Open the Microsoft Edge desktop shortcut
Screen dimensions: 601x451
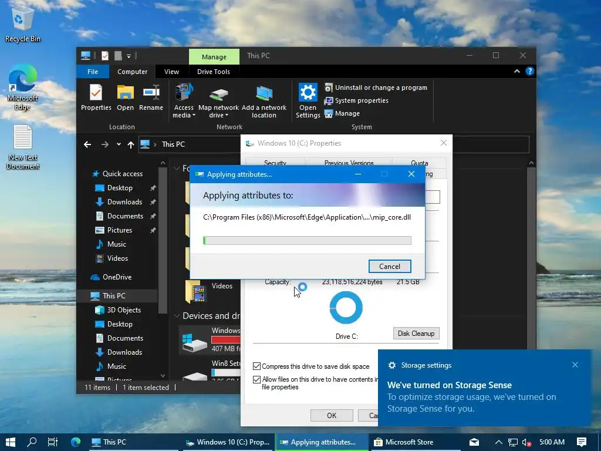[23, 87]
